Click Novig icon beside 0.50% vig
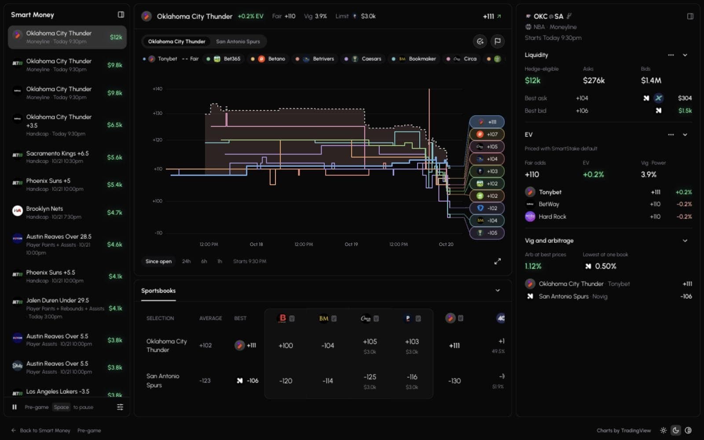Screen dimensions: 704x440 click(x=588, y=266)
